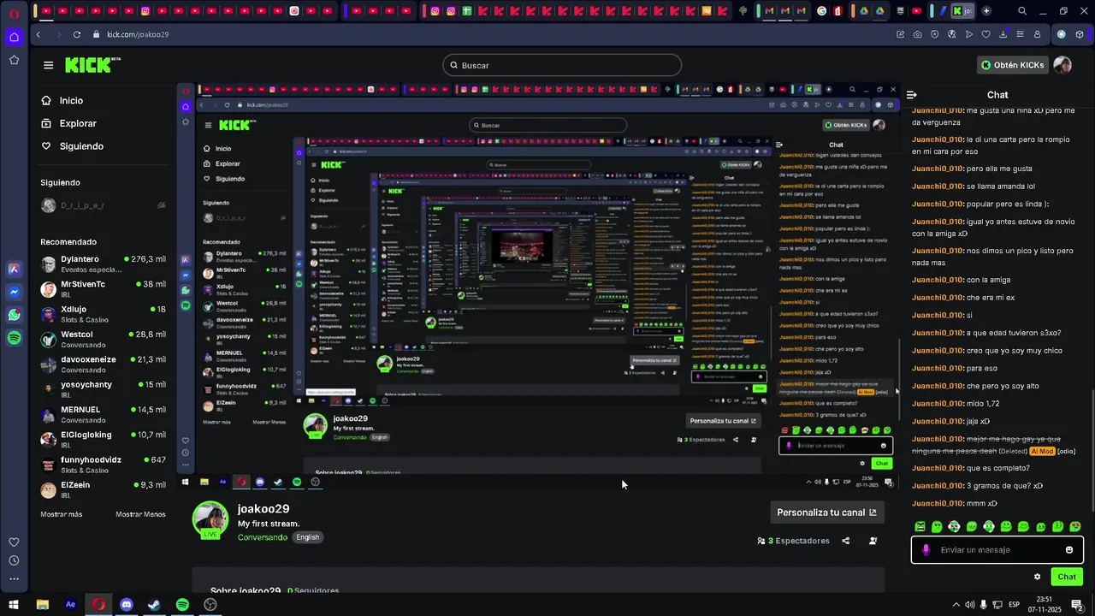1095x616 pixels.
Task: Click the browser back arrow
Action: coord(38,34)
